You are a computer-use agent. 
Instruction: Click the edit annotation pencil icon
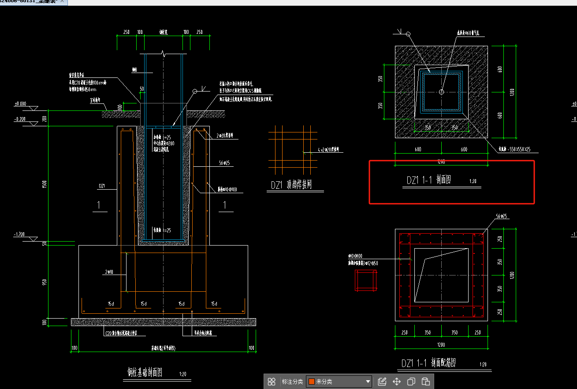click(x=382, y=382)
